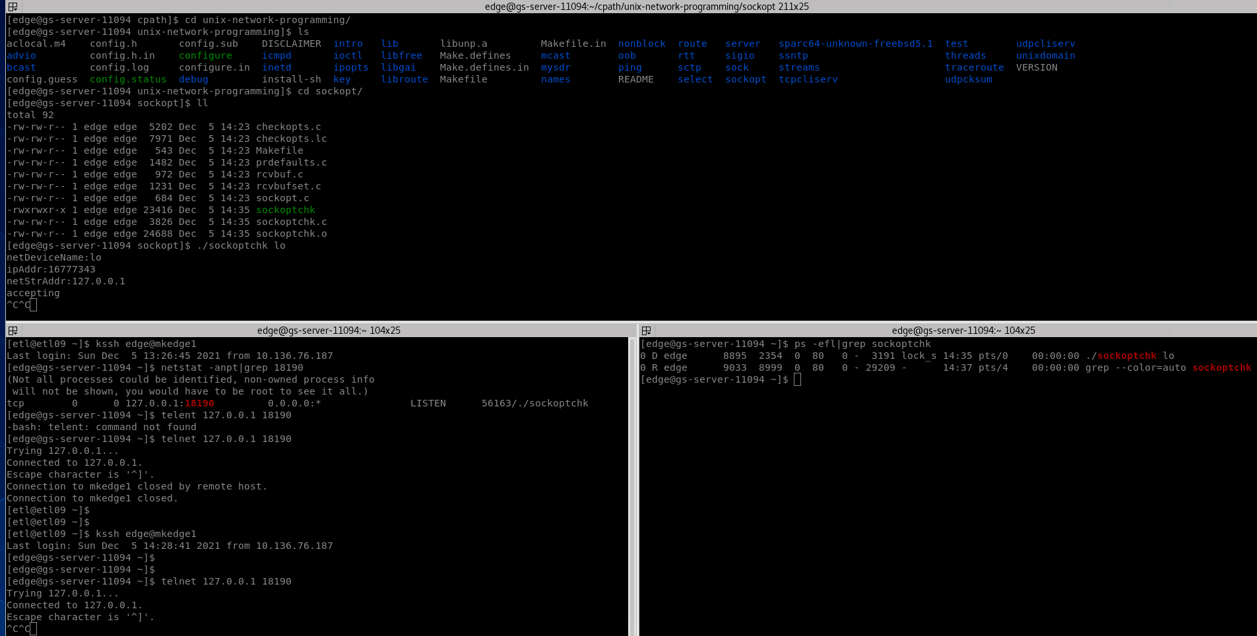Click 'Last login: Sun Dec 5 13:26:45' line
The height and width of the screenshot is (636, 1257).
coord(170,356)
